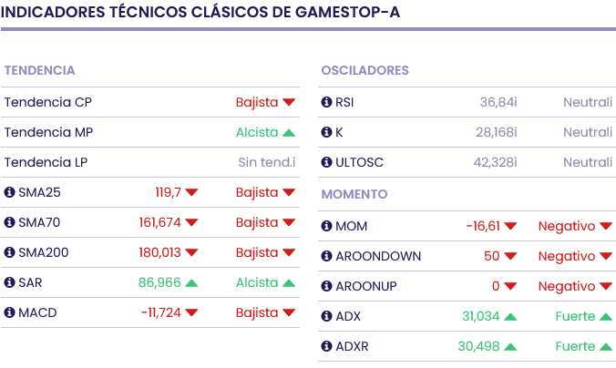Click the Tendencia LP label
Screen dimensions: 616x368
click(47, 162)
